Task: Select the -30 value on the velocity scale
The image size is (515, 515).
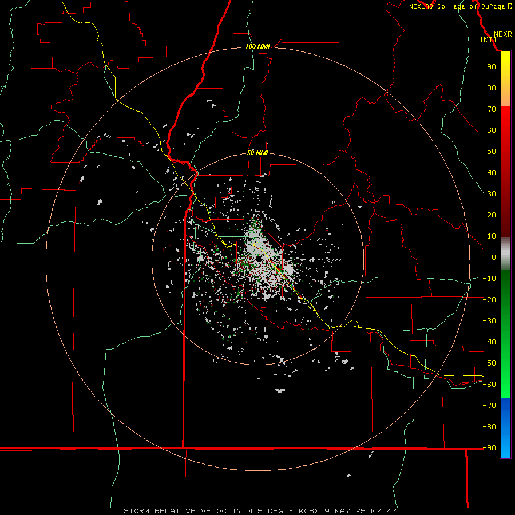Action: click(489, 321)
